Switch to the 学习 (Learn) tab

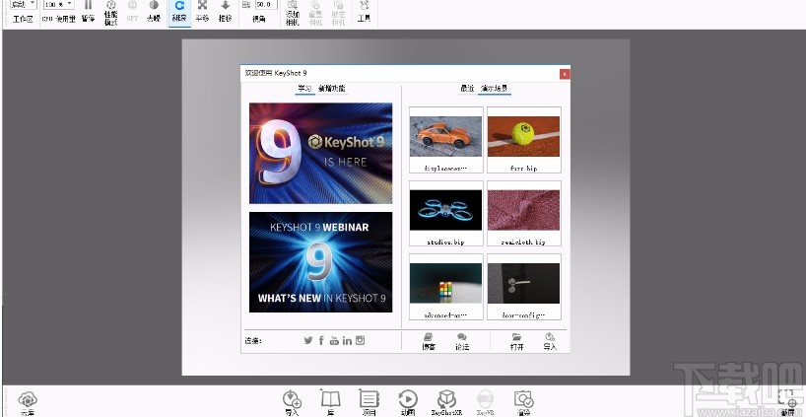(304, 89)
